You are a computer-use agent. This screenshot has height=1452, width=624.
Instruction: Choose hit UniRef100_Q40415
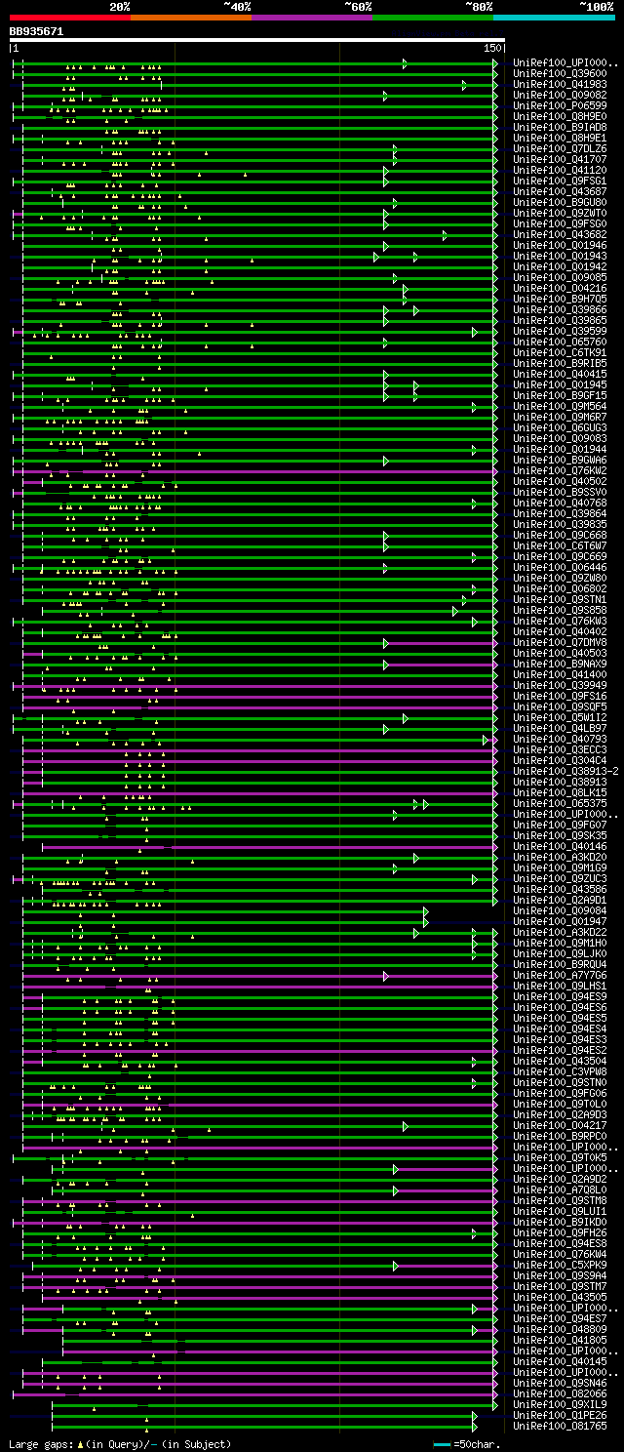(x=560, y=375)
